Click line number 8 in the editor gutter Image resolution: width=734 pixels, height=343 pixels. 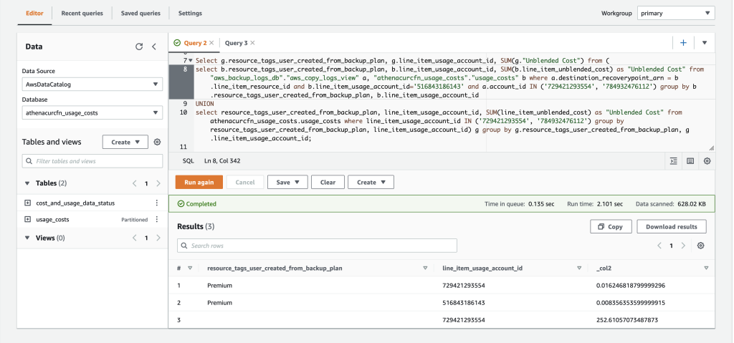point(186,69)
